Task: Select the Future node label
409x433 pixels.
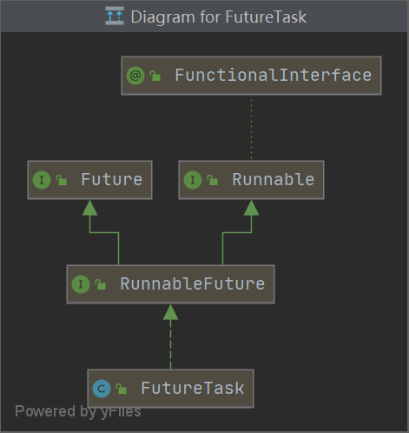Action: (x=112, y=179)
